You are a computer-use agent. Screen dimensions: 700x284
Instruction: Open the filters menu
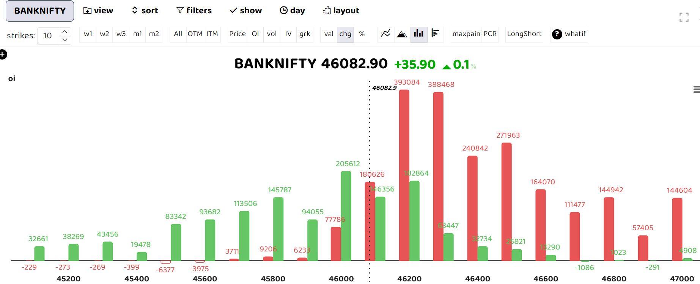pyautogui.click(x=194, y=11)
